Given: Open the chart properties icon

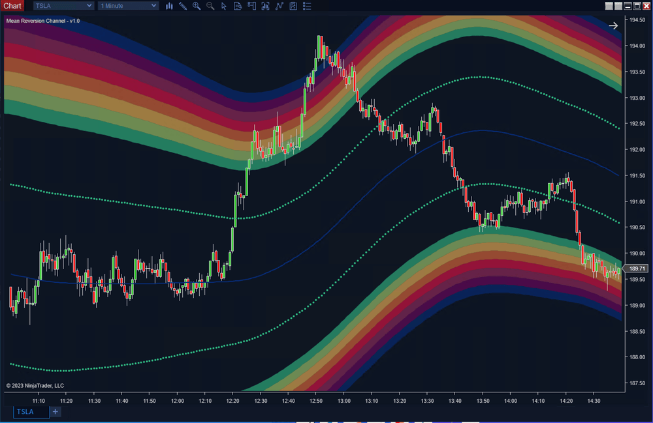Looking at the screenshot, I should tap(293, 6).
